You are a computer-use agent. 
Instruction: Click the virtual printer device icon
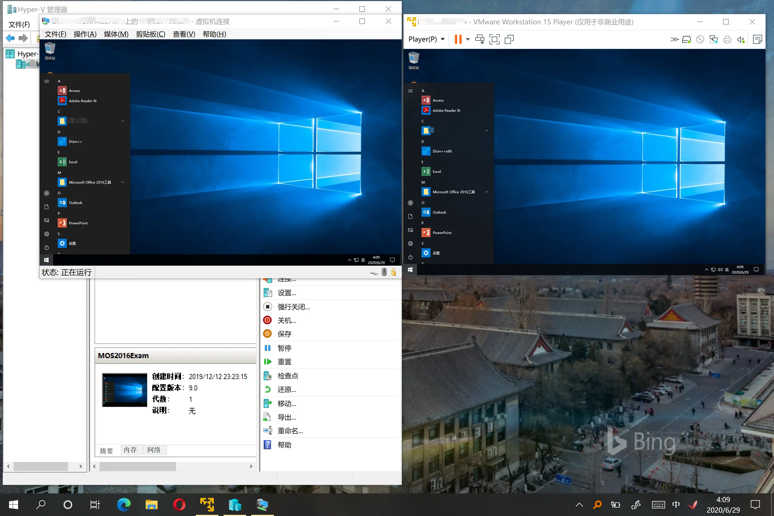click(727, 39)
